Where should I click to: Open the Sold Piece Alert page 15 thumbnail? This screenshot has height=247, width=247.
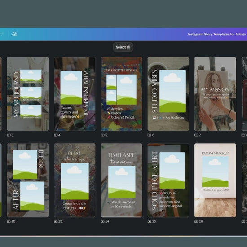168,180
